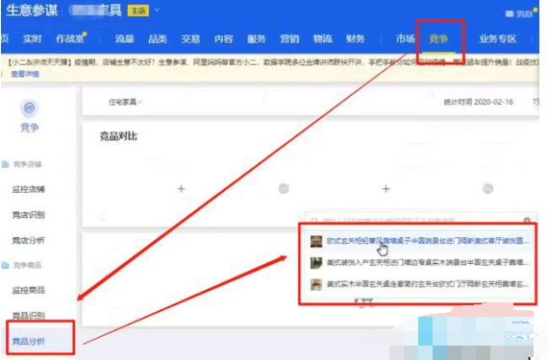The height and width of the screenshot is (360, 548).
Task: Clear the search field with its X icon
Action: pos(527,221)
